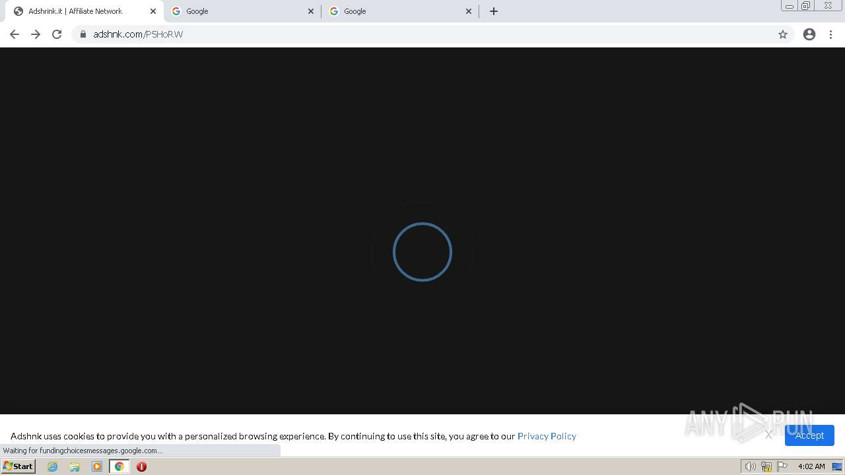Open network status tray icon
The height and width of the screenshot is (475, 845).
tap(766, 466)
